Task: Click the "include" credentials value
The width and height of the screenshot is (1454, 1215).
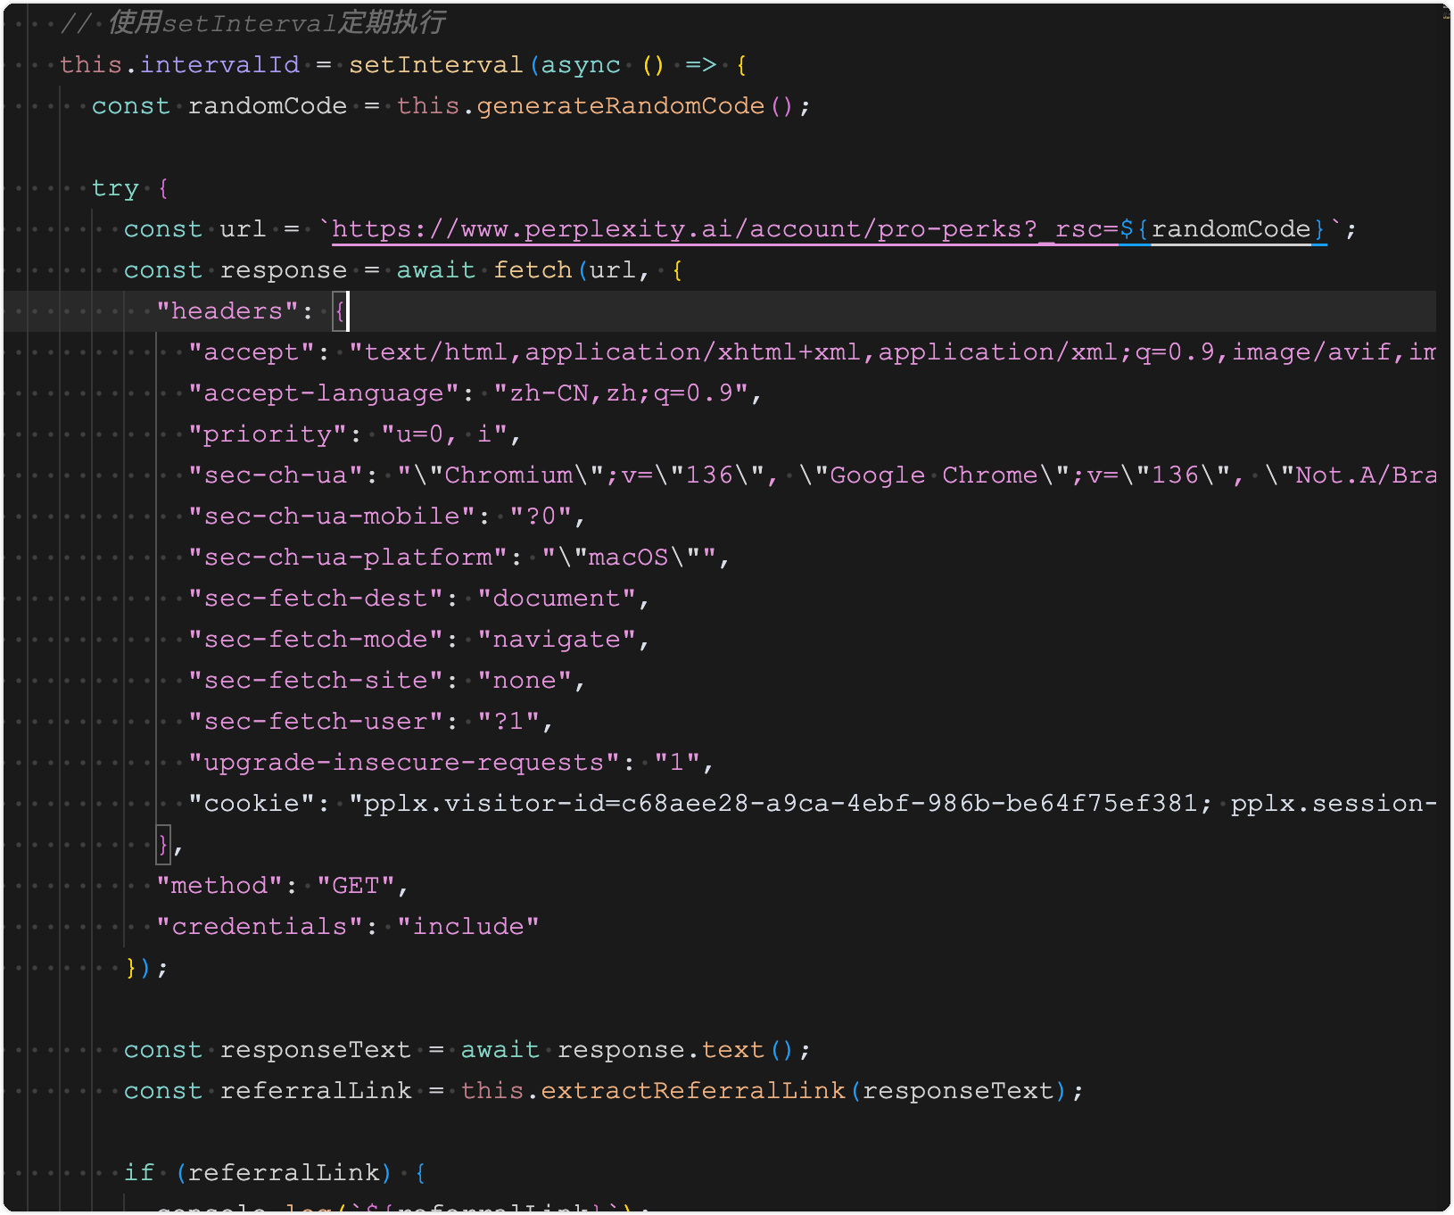Action: (x=468, y=927)
